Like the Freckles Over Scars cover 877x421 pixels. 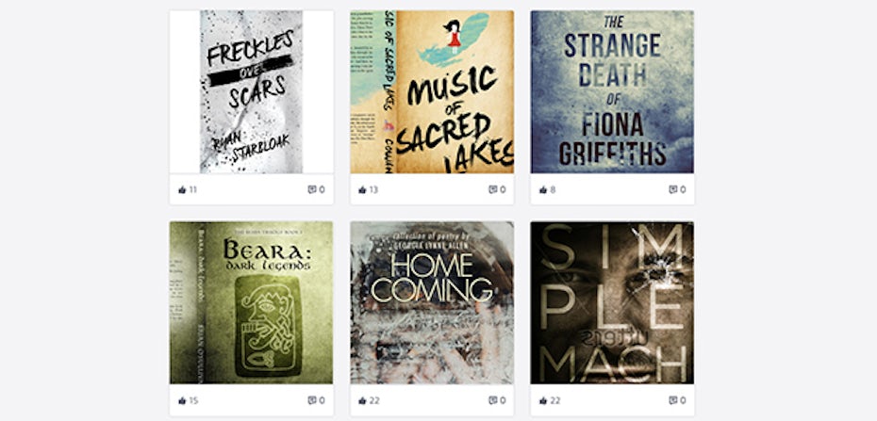pos(182,190)
